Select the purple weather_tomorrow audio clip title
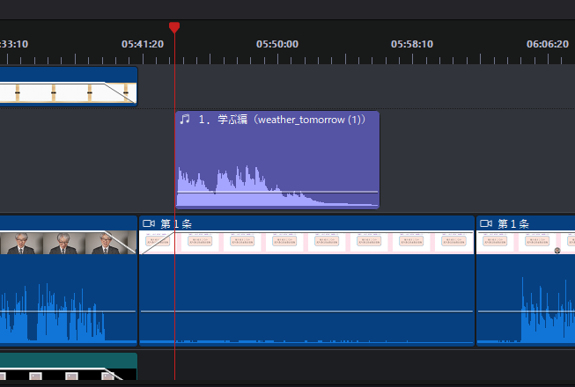Screen dimensions: 575x387 282,120
